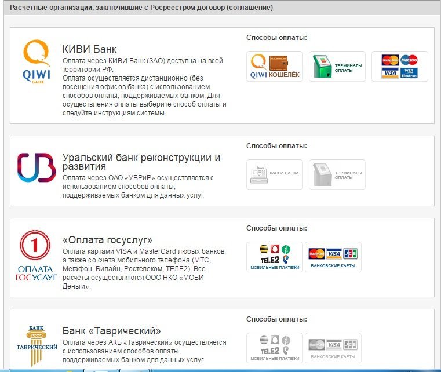
Task: Click the Оплата госуслуг logo
Action: [36, 256]
